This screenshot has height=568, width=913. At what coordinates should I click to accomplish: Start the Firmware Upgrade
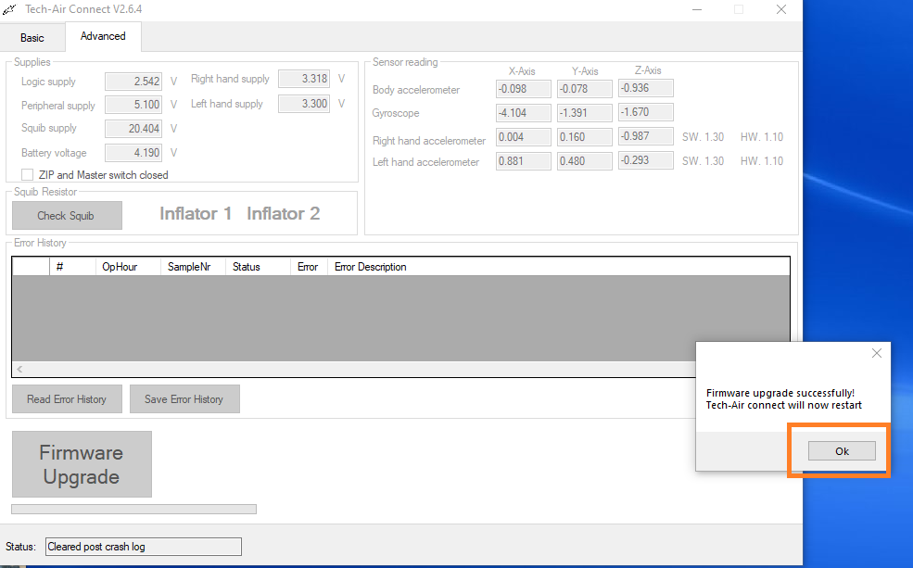(82, 464)
